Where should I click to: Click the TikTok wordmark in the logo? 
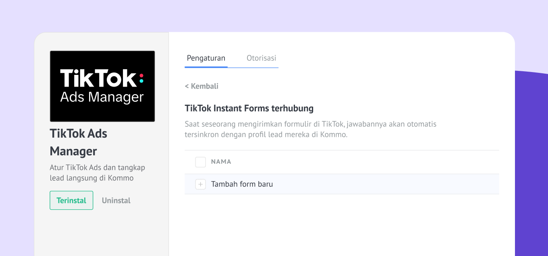click(98, 78)
